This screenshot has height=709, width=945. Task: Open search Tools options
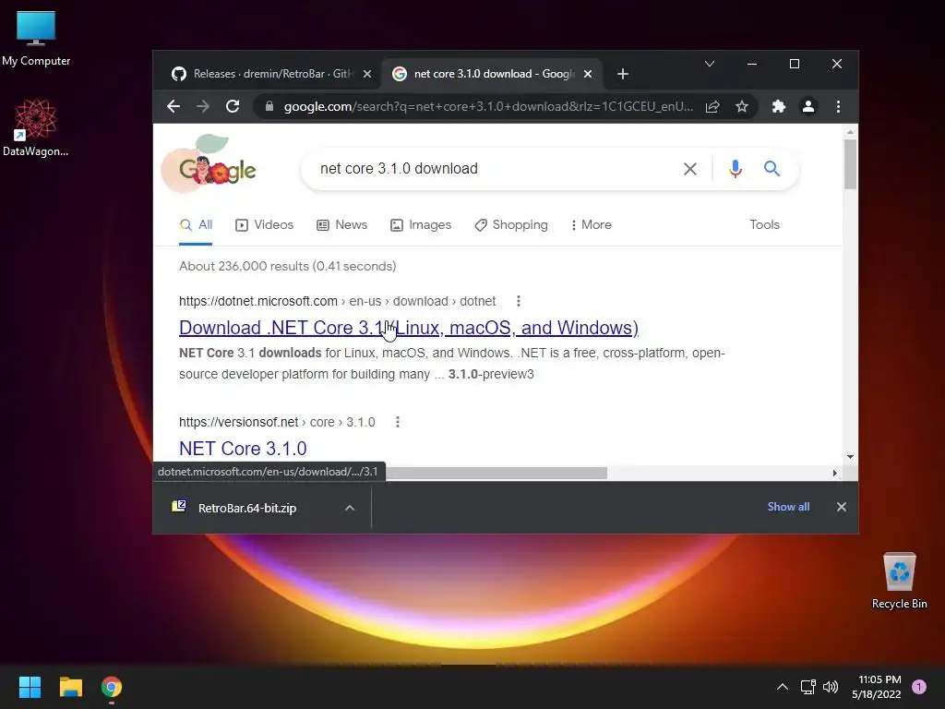(x=764, y=225)
